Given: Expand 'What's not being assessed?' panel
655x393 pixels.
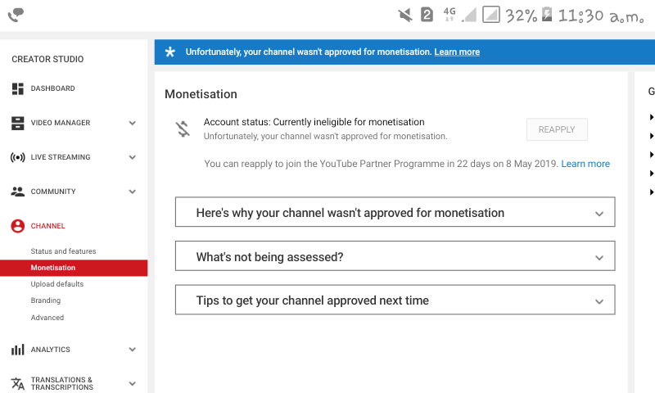Looking at the screenshot, I should click(x=395, y=256).
